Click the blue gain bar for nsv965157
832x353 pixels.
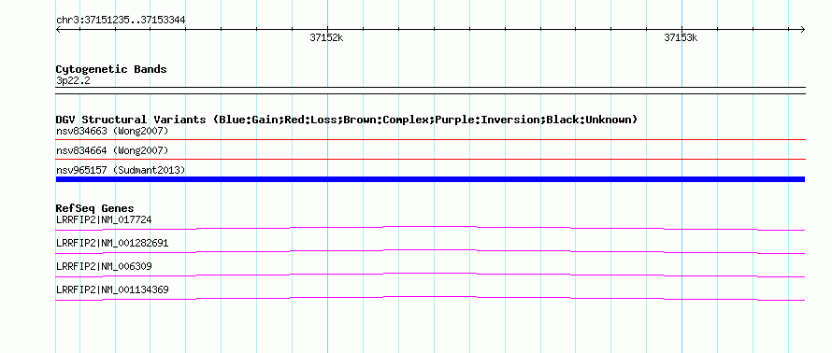coord(430,179)
